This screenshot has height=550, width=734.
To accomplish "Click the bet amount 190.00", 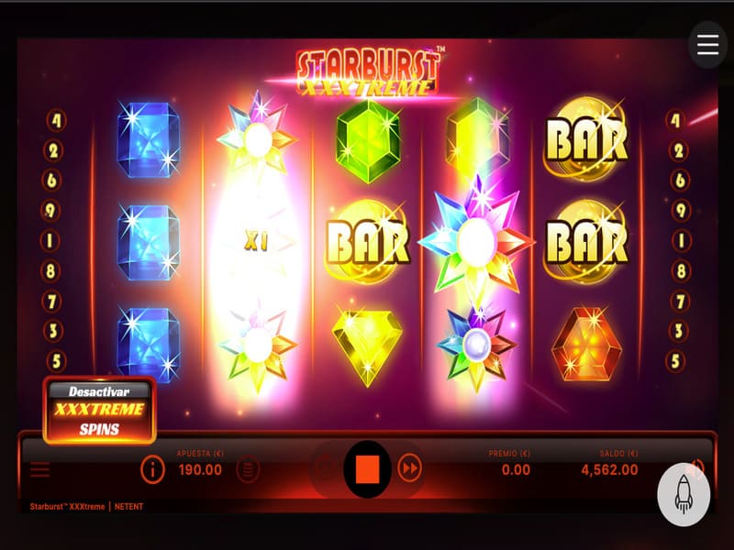I will pos(200,469).
